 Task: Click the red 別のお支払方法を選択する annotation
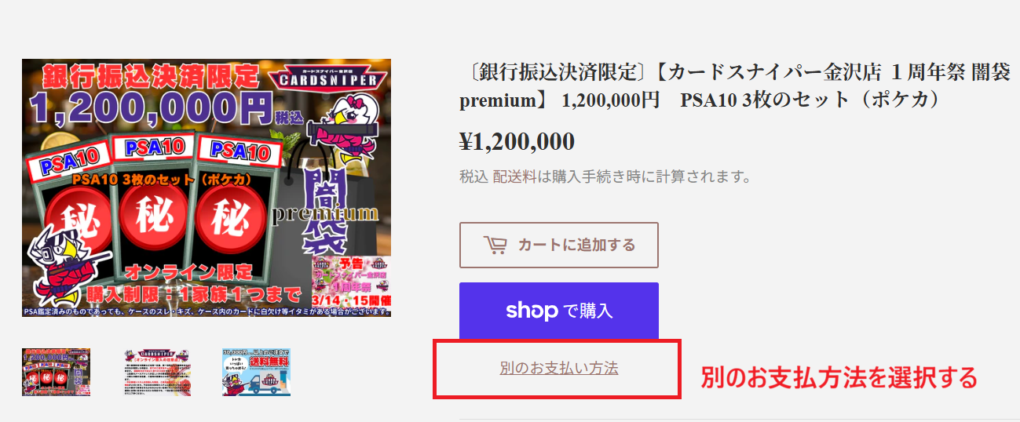(x=839, y=378)
